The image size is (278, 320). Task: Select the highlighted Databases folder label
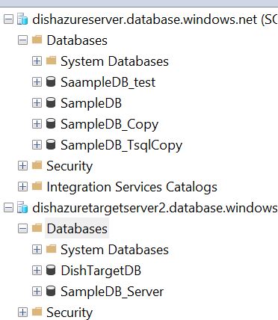coord(77,229)
